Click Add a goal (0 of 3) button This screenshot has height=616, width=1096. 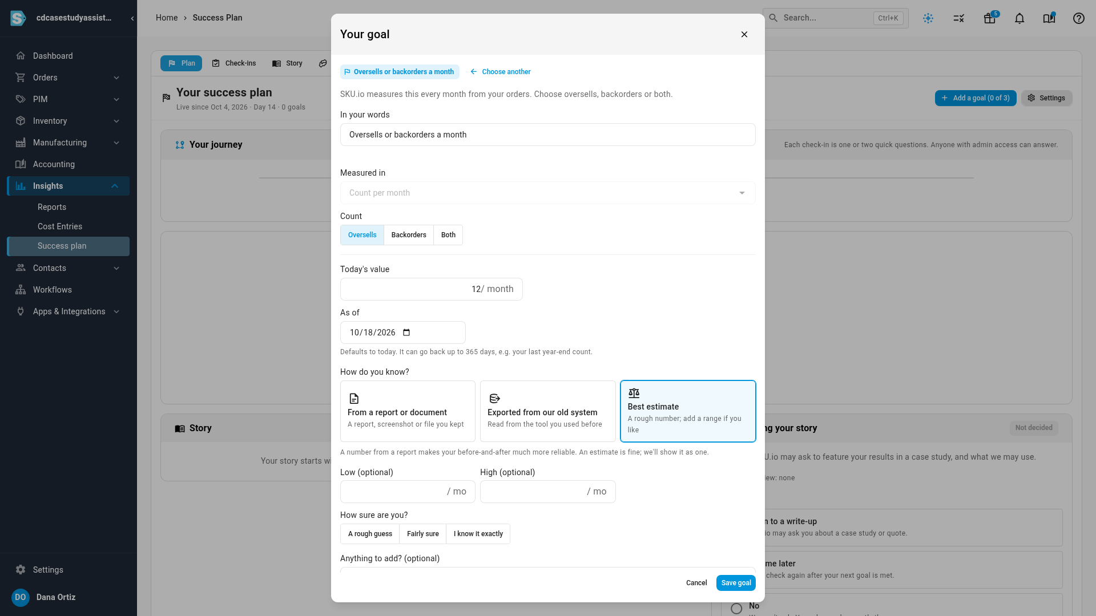(976, 98)
